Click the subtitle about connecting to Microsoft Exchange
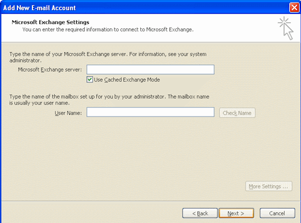 tap(108, 29)
